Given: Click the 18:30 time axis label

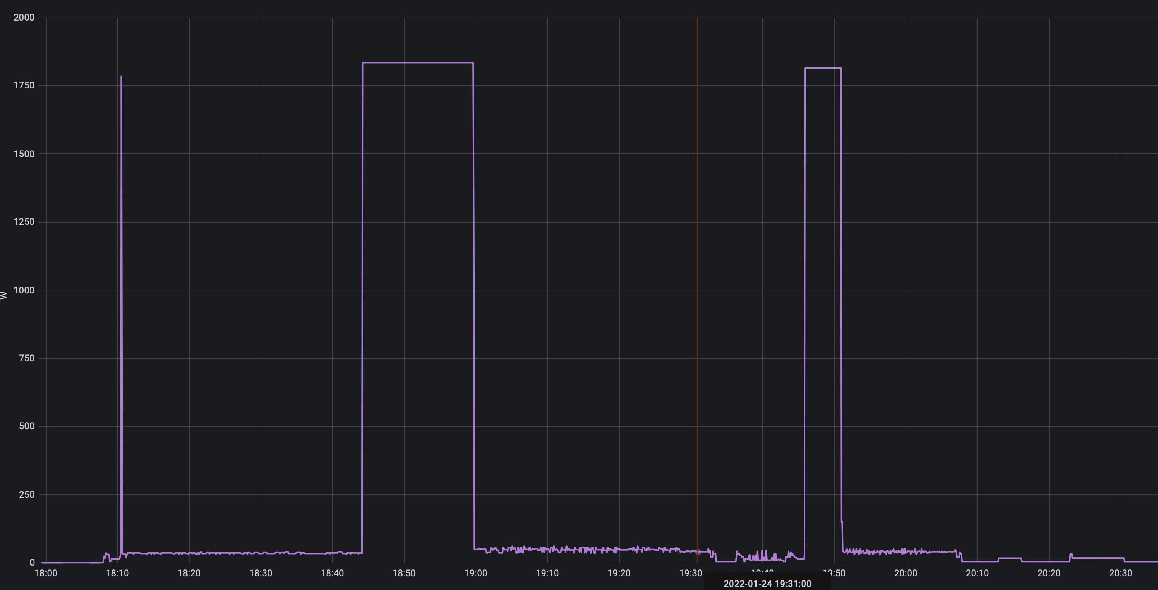Looking at the screenshot, I should pos(261,573).
